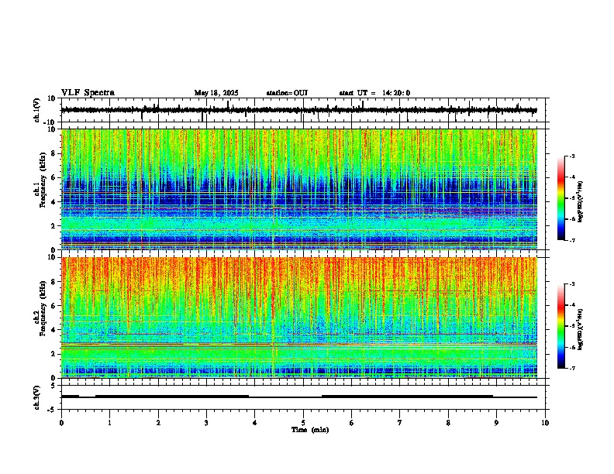Click the ch.2 spectrogram colorbar

[x=561, y=326]
